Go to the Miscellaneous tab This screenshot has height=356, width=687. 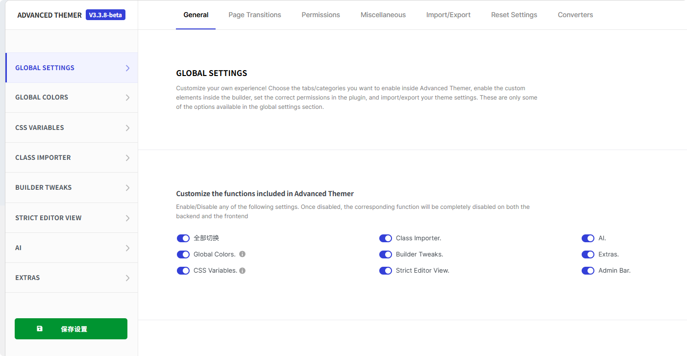click(383, 15)
